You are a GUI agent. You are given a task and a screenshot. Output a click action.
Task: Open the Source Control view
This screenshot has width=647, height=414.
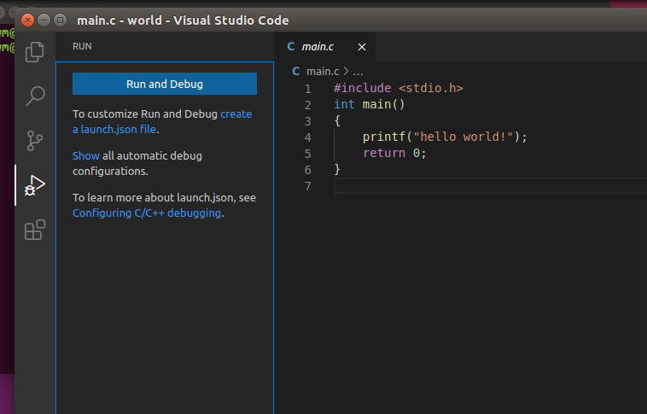pos(35,140)
